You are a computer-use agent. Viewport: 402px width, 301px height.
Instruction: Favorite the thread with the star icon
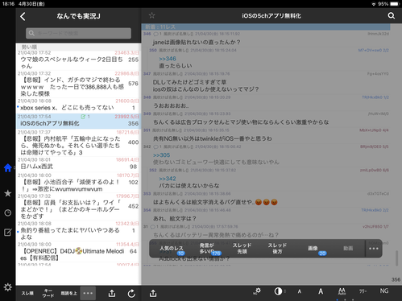pos(152,15)
